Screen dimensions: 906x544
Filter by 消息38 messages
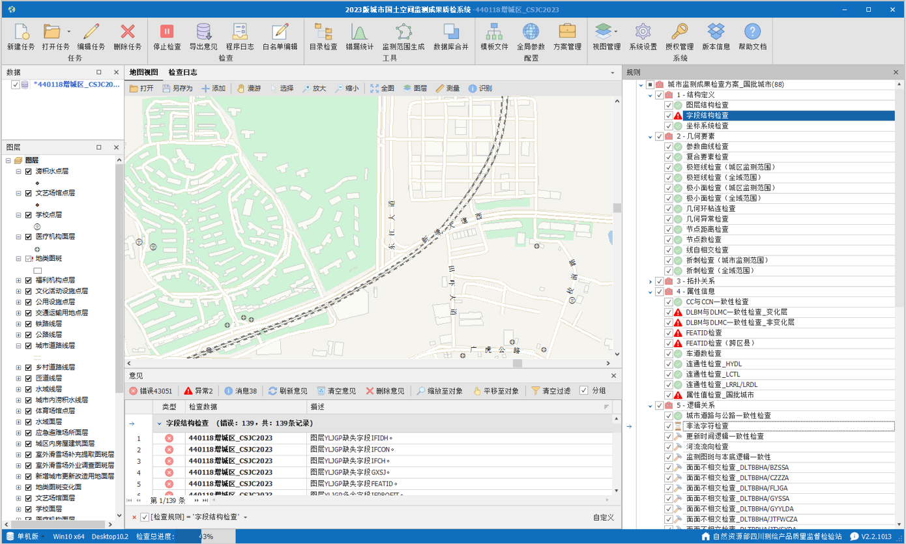(241, 391)
